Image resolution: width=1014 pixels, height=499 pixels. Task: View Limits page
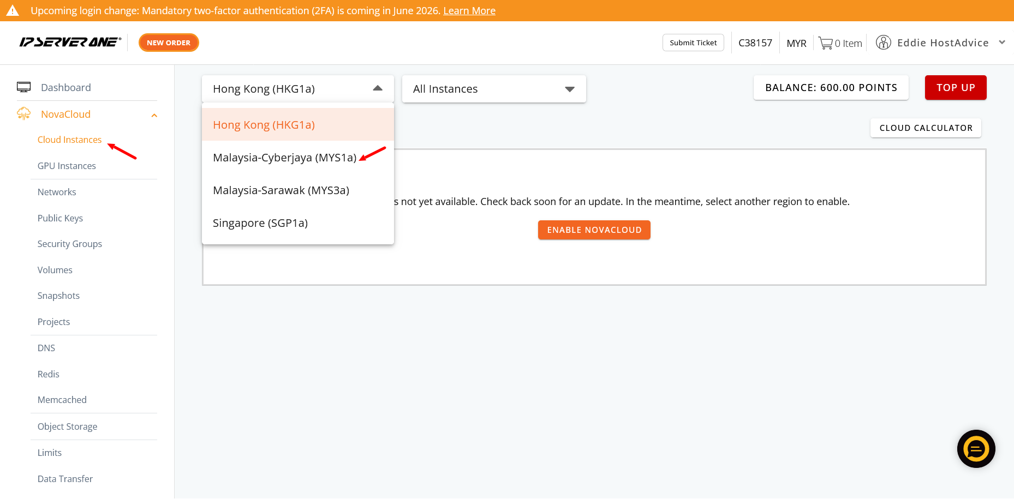[x=50, y=453]
